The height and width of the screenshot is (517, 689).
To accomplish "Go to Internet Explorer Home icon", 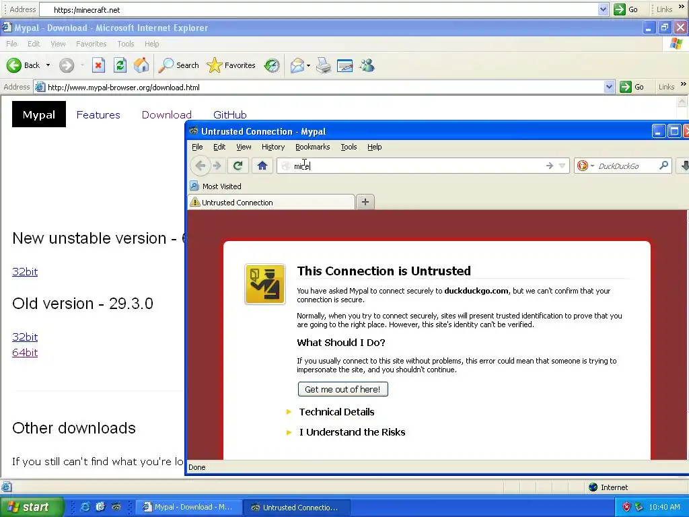I will click(141, 65).
